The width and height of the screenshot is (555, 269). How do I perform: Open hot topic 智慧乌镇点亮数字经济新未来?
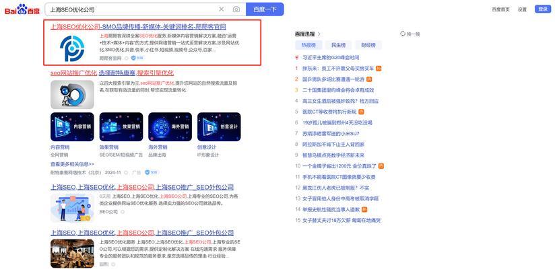pyautogui.click(x=333, y=155)
